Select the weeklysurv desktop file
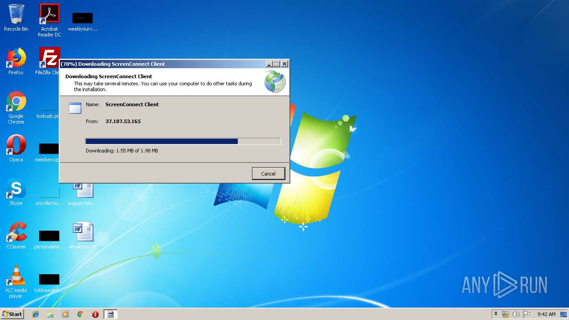Viewport: 569px width, 320px height. [x=83, y=21]
